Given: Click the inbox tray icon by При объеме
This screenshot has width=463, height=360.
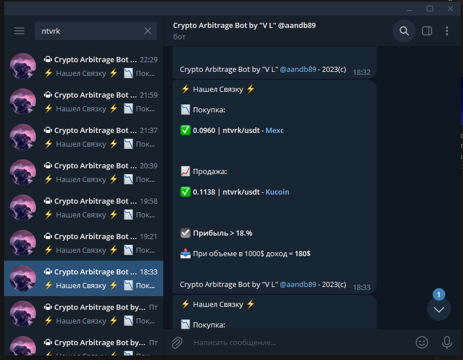Looking at the screenshot, I should pos(185,254).
